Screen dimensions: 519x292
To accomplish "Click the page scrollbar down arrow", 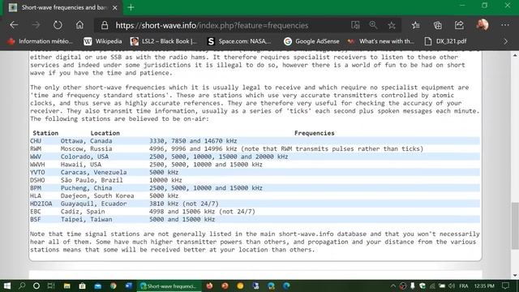I will click(516, 275).
